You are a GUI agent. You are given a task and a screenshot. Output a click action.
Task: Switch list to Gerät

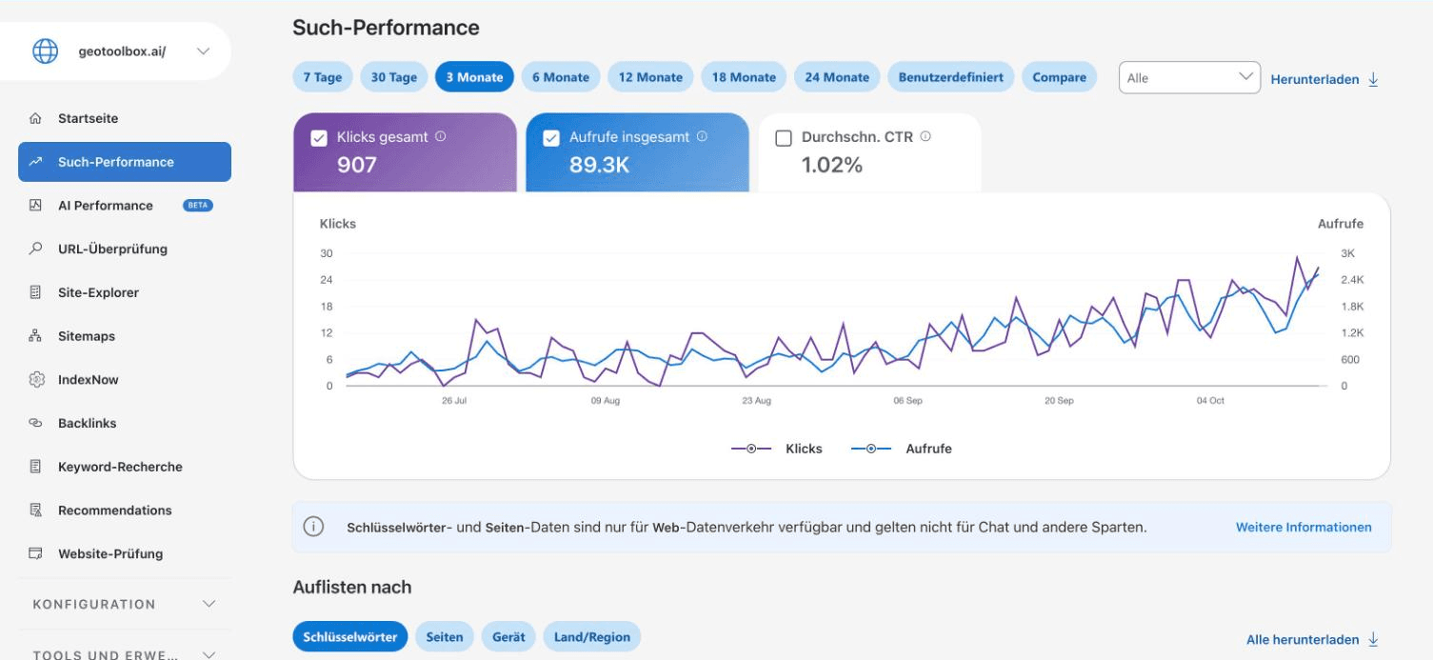[x=508, y=637]
